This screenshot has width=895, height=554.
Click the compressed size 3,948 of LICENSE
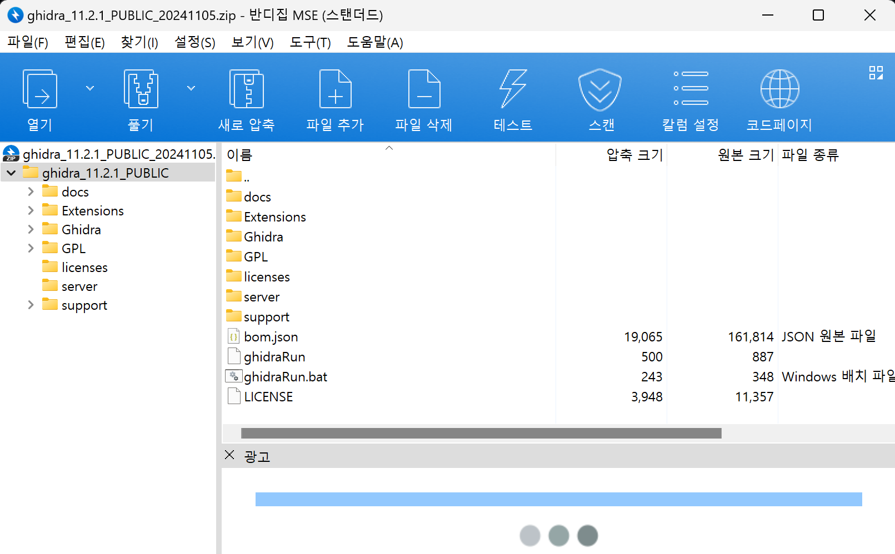[647, 397]
